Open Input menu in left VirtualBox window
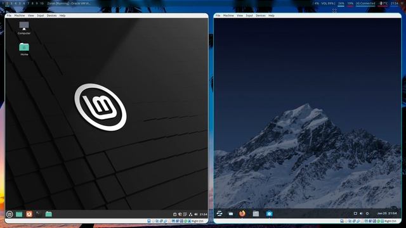The height and width of the screenshot is (228, 406). (x=40, y=15)
